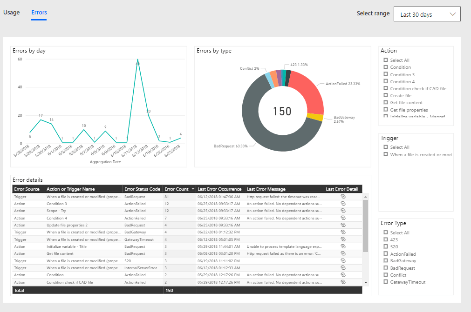Filter by BadRequest error type

(386, 268)
